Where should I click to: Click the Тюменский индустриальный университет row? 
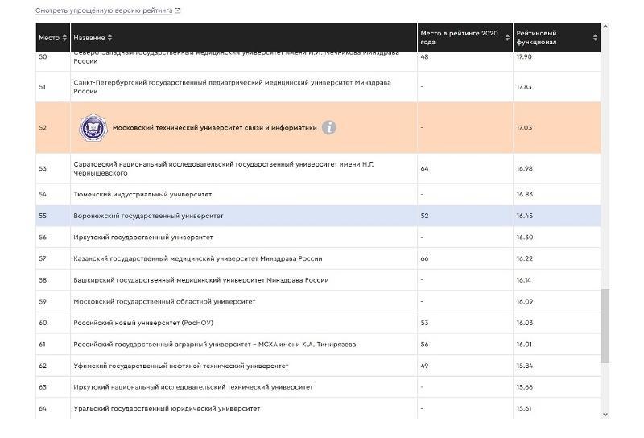142,194
